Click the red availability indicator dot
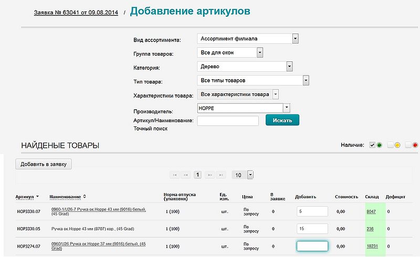The width and height of the screenshot is (420, 257). (415, 145)
